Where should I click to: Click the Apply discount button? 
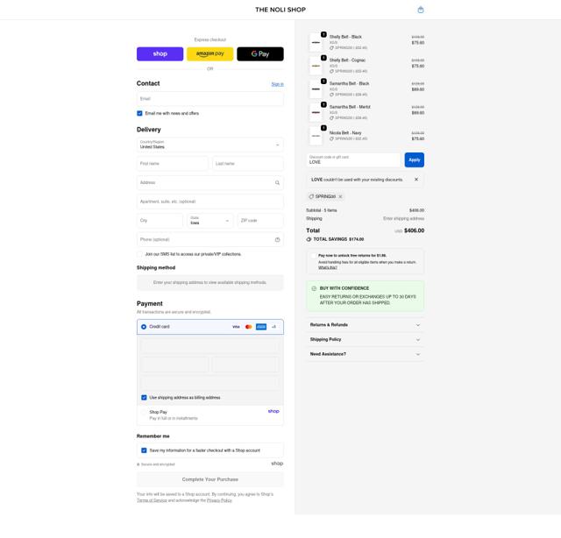414,159
